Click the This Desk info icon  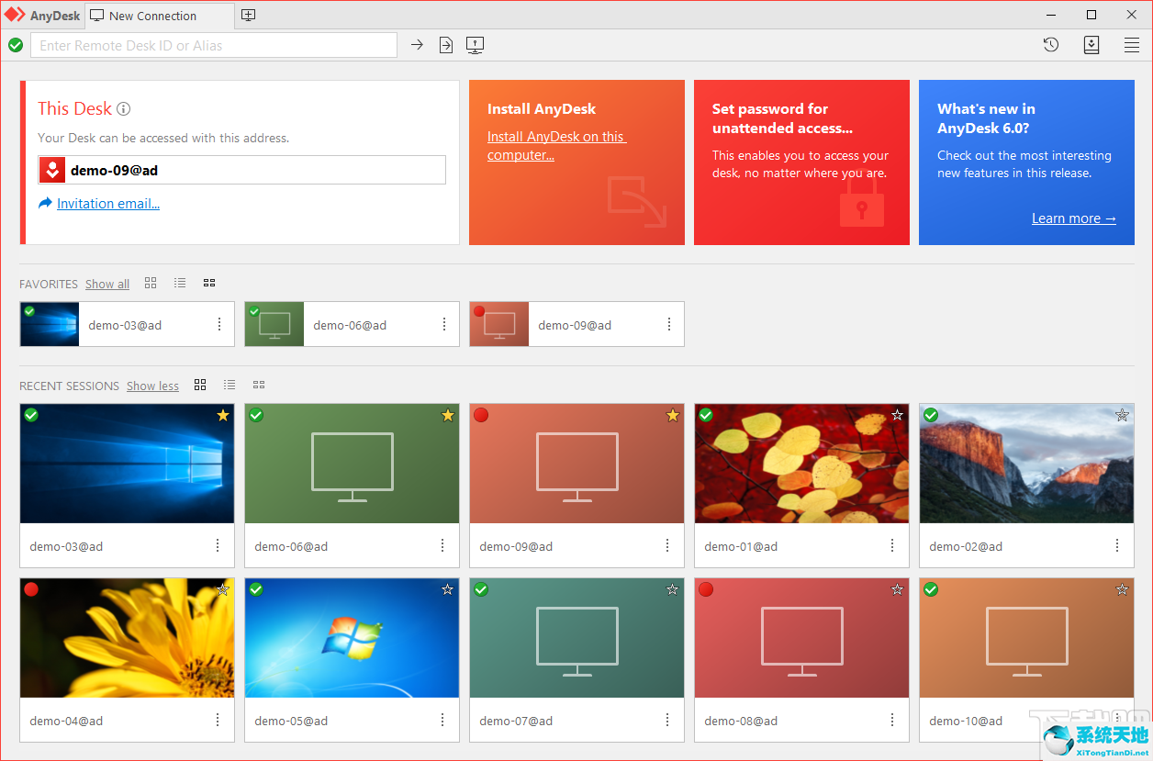(x=124, y=108)
